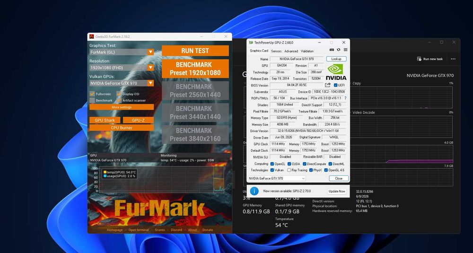This screenshot has width=473, height=253.
Task: Click BIOS export share icon in GPU-Z
Action: [x=328, y=85]
